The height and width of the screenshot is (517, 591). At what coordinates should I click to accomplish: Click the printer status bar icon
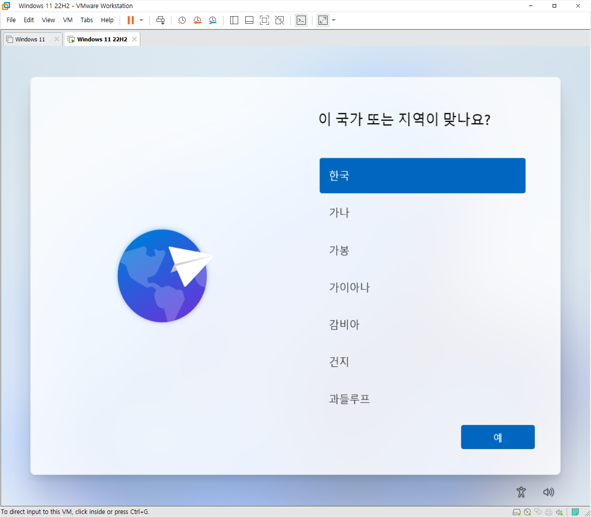pyautogui.click(x=549, y=512)
